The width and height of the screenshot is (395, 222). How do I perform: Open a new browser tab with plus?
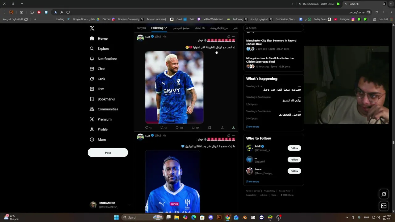(293, 4)
